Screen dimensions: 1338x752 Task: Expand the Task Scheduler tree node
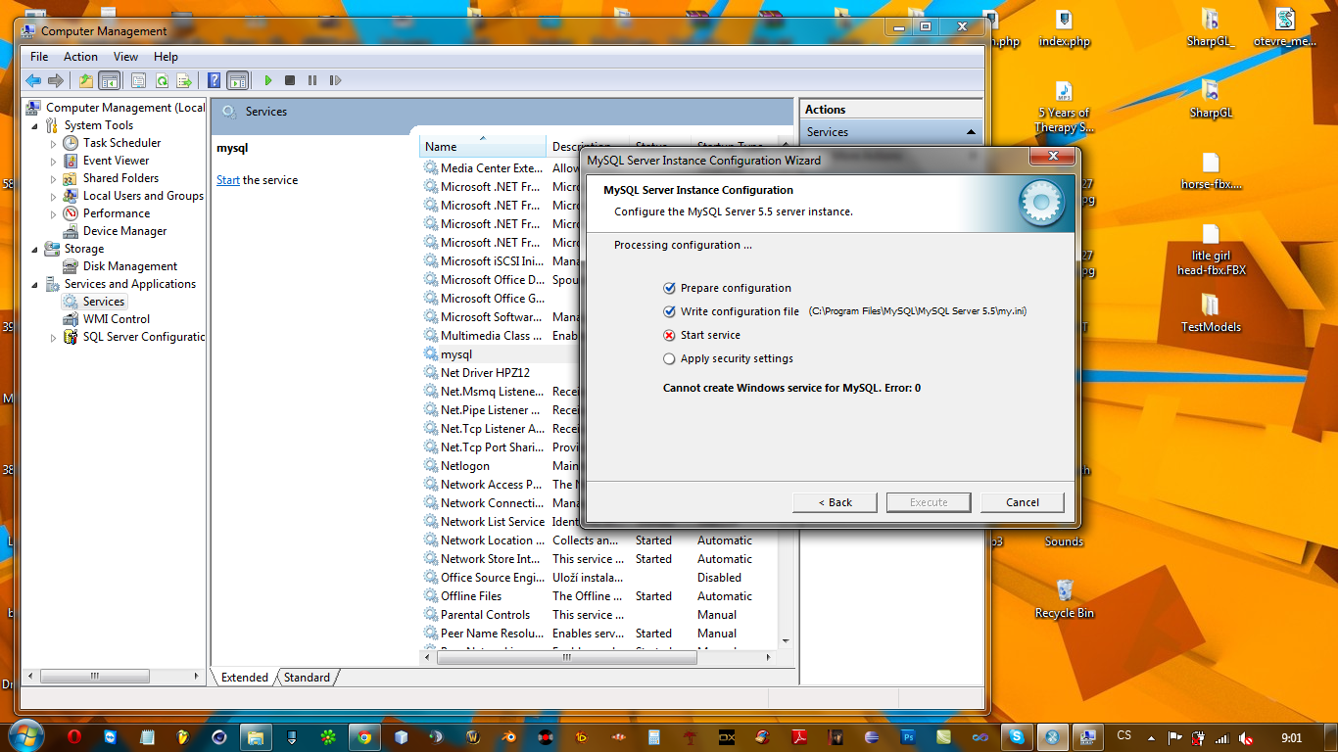[x=54, y=144]
